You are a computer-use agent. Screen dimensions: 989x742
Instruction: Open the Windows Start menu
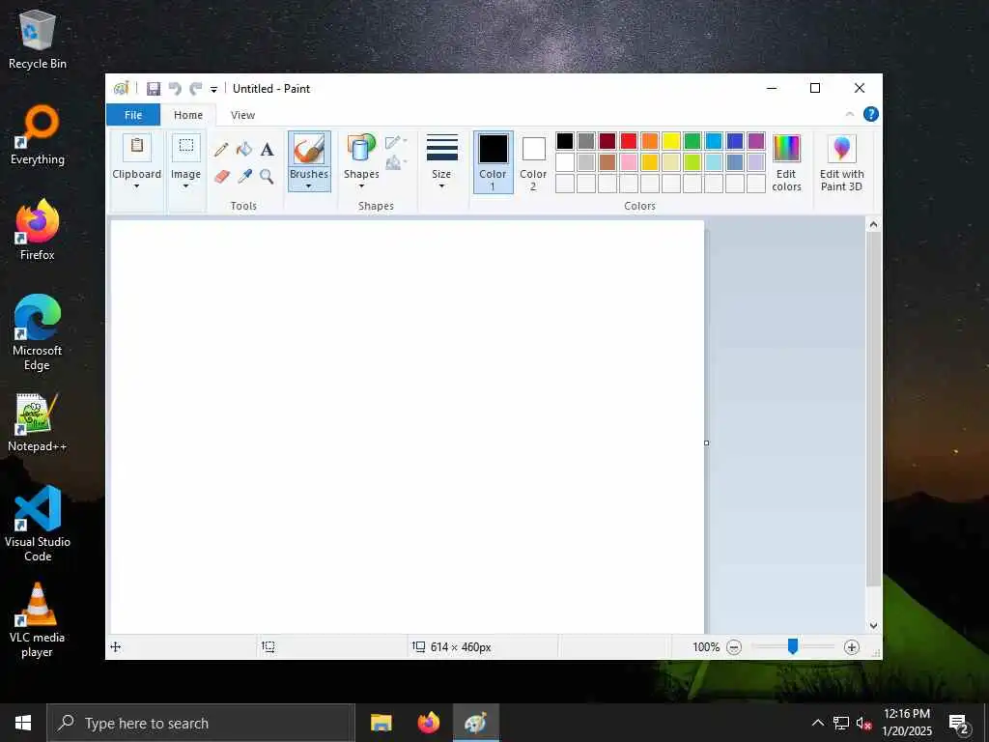(x=23, y=723)
